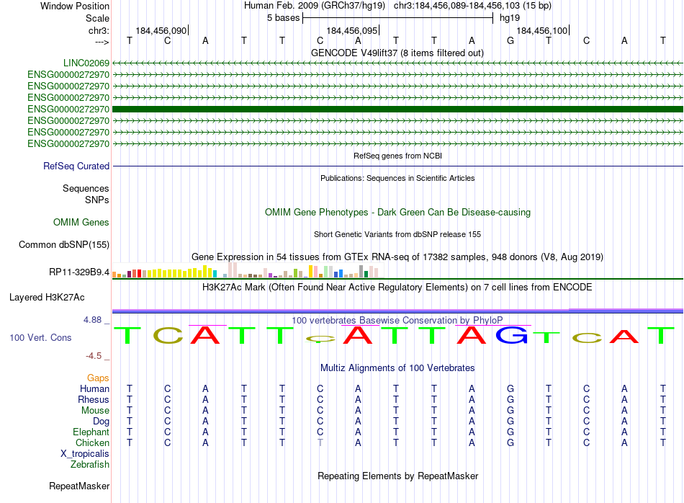Click the faded T in the Chicken row

(x=320, y=442)
